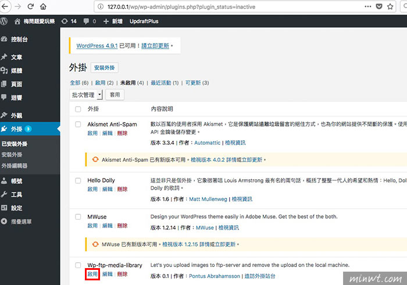Click the MWuse update notice refresh icon
Image resolution: width=407 pixels, height=285 pixels.
tap(95, 244)
